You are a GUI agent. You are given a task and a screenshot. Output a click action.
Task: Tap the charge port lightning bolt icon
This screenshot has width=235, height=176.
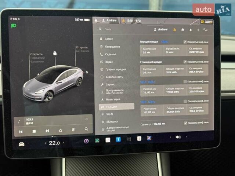click(87, 72)
